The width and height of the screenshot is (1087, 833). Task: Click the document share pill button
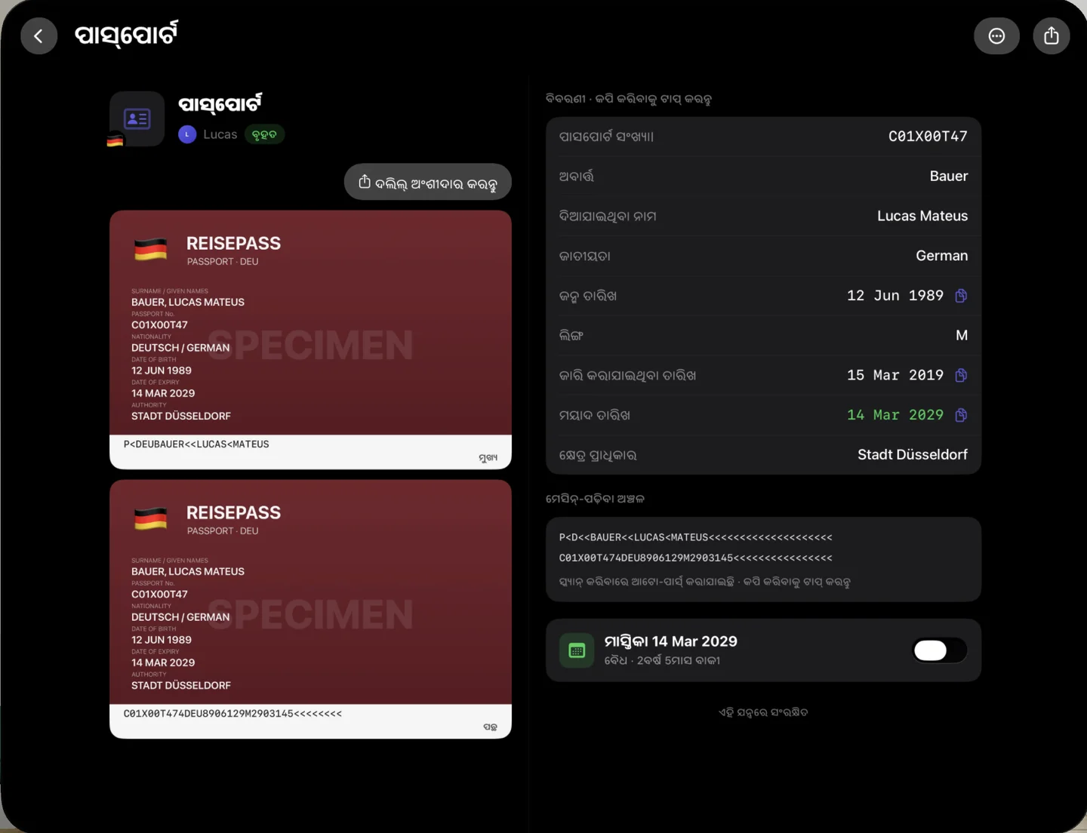pos(428,182)
